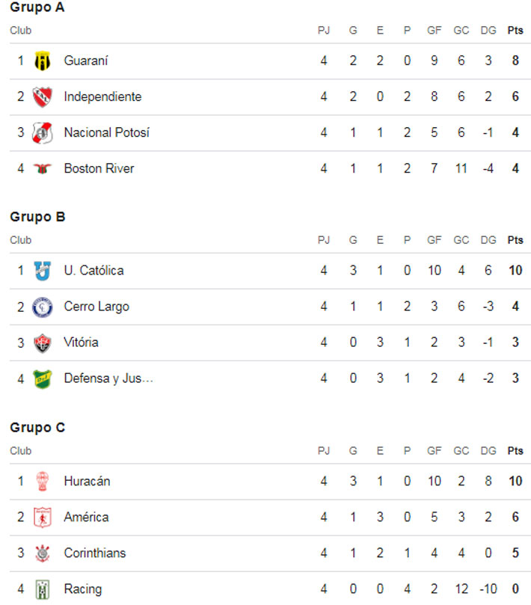Click the Vitória club crest icon
531x605 pixels.
43,343
